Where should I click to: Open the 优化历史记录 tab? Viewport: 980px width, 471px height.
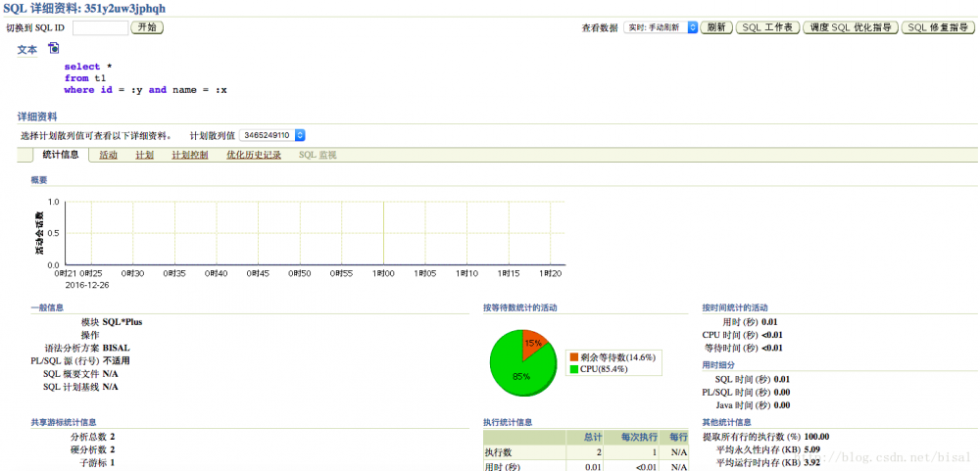click(x=254, y=155)
